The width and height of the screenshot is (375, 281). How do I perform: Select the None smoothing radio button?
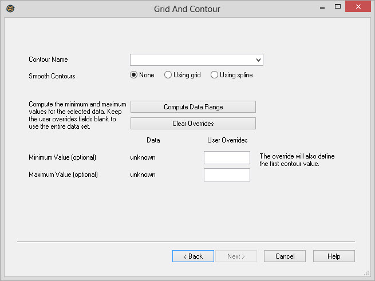[x=134, y=75]
